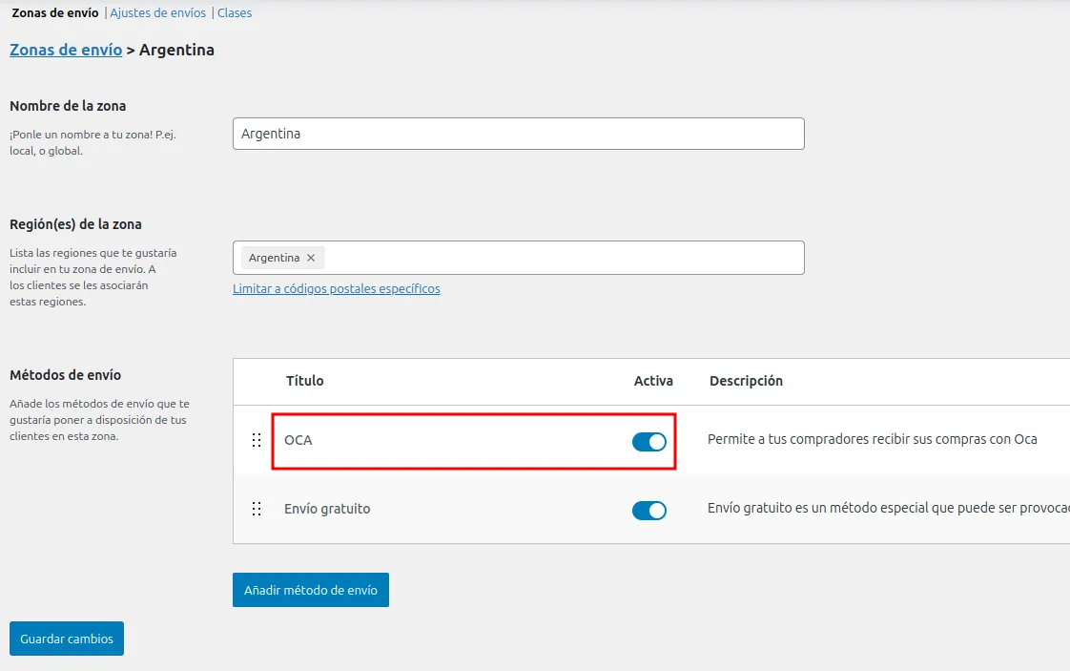The width and height of the screenshot is (1070, 671).
Task: Focus the Nombre de la zona field
Action: tap(518, 134)
